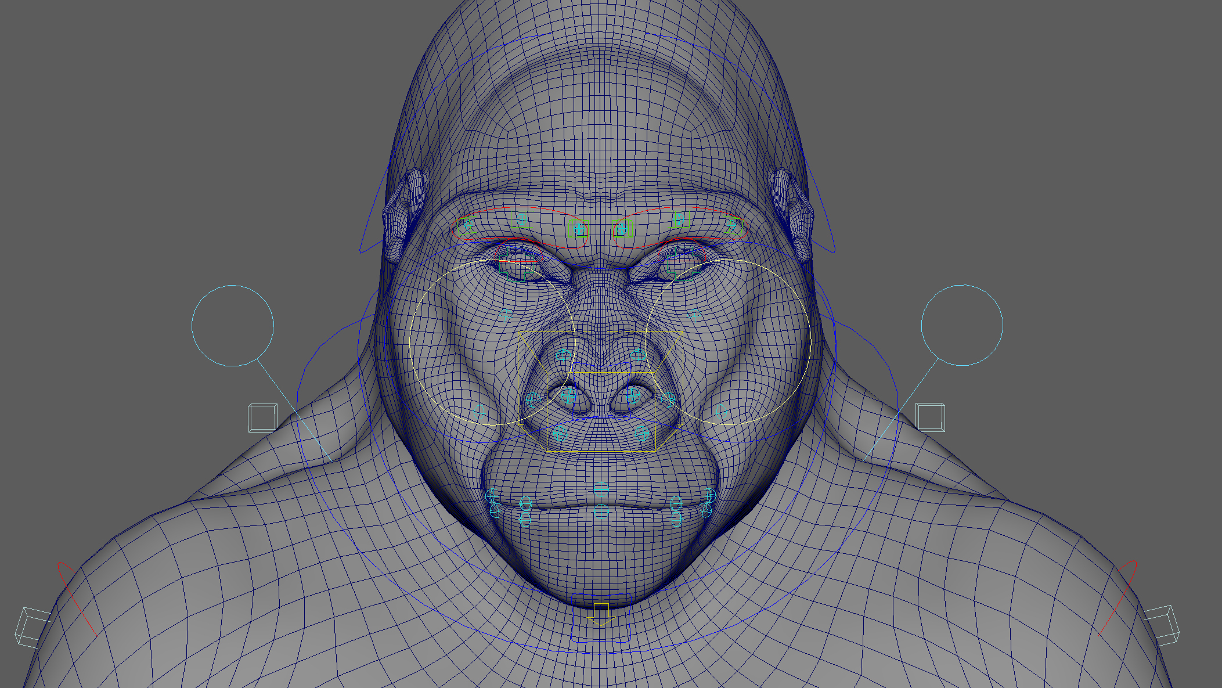Image resolution: width=1222 pixels, height=688 pixels.
Task: Pick the cyan control inside the right nostril
Action: pyautogui.click(x=633, y=396)
